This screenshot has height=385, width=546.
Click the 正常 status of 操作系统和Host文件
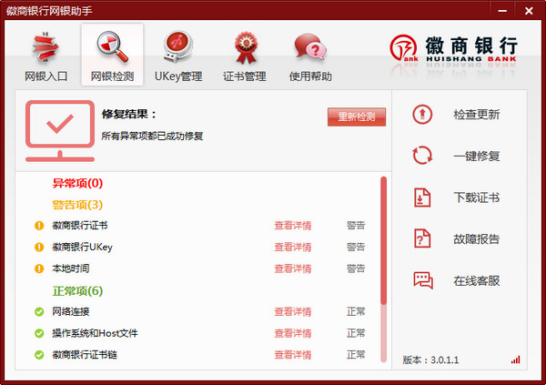(x=356, y=333)
